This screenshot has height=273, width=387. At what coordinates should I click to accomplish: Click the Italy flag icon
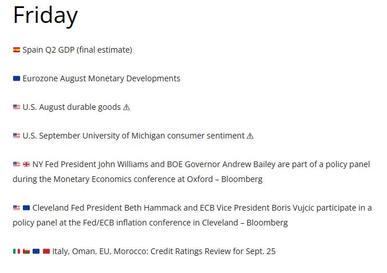point(17,251)
